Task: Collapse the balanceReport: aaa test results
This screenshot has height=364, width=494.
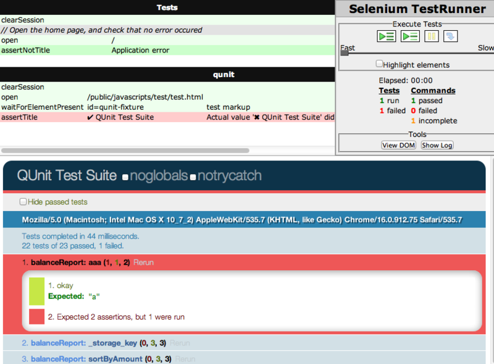Action: (x=80, y=262)
